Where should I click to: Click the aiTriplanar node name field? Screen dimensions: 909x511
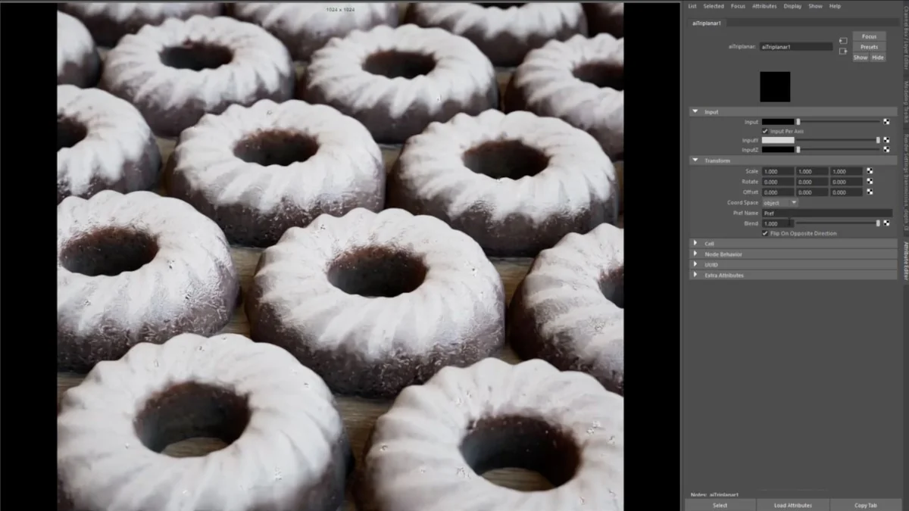pos(795,46)
